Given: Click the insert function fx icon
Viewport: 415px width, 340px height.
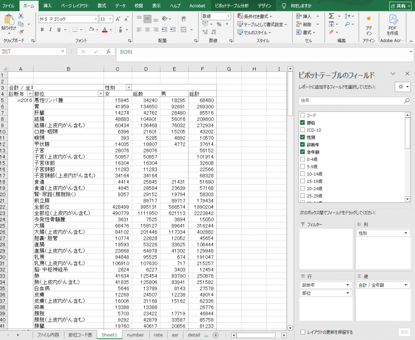Looking at the screenshot, I should [x=108, y=52].
